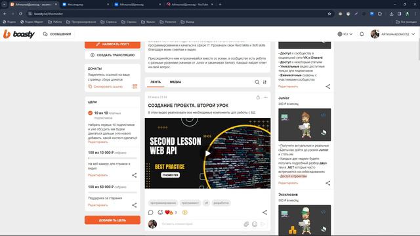Viewport: 420px width, 236px height.
Task: Open the notifications bell
Action: click(362, 34)
